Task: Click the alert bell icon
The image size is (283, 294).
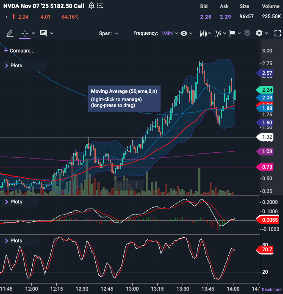Action: pos(92,5)
